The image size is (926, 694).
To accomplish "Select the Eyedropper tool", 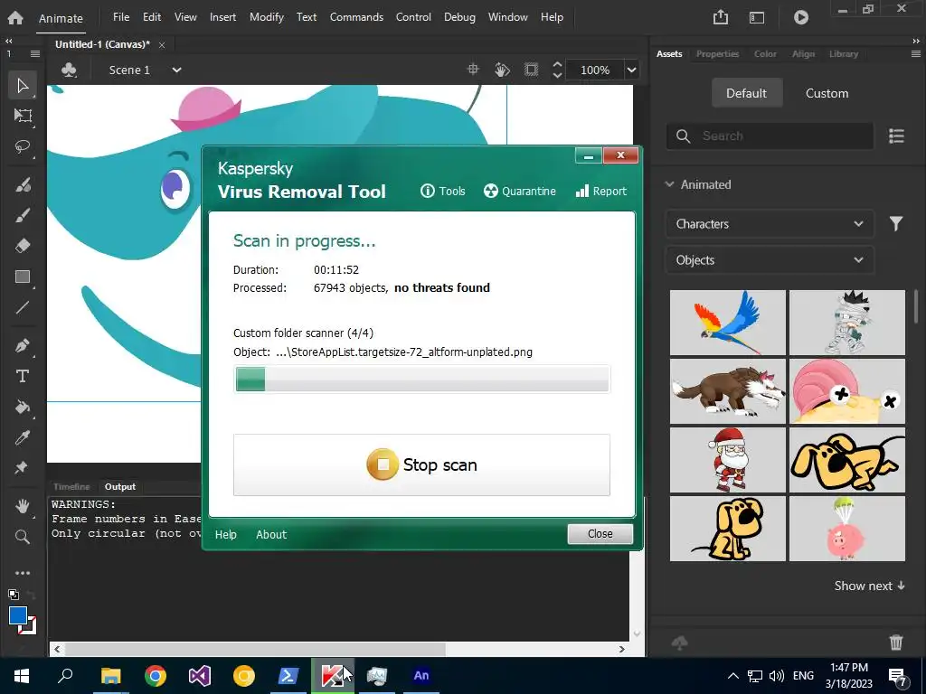I will point(23,437).
